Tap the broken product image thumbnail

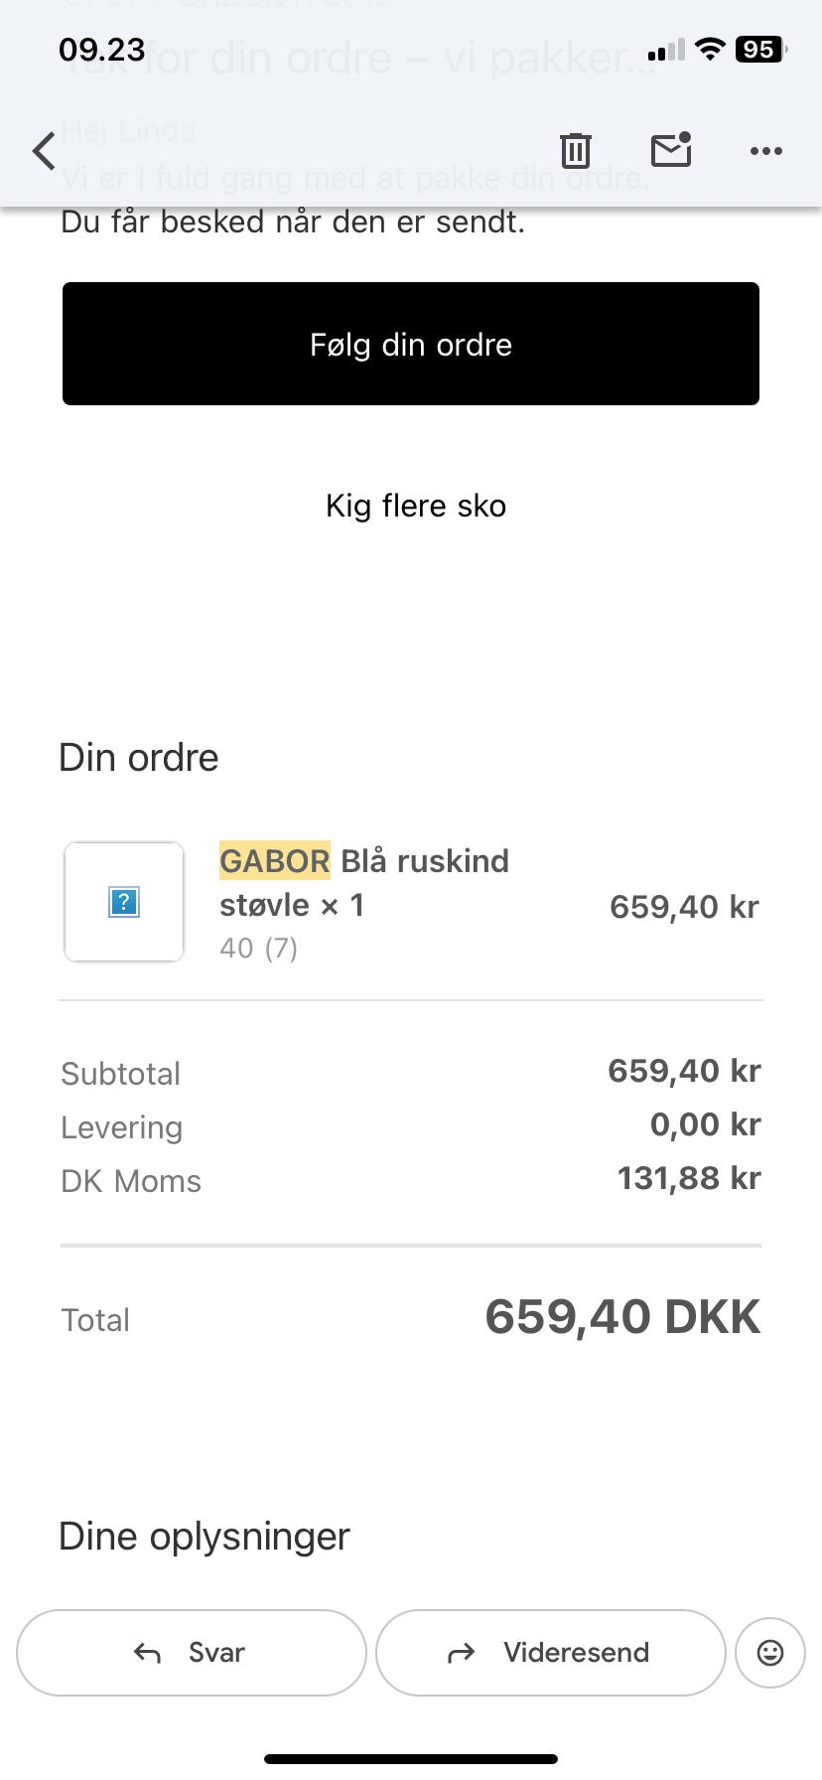tap(124, 902)
